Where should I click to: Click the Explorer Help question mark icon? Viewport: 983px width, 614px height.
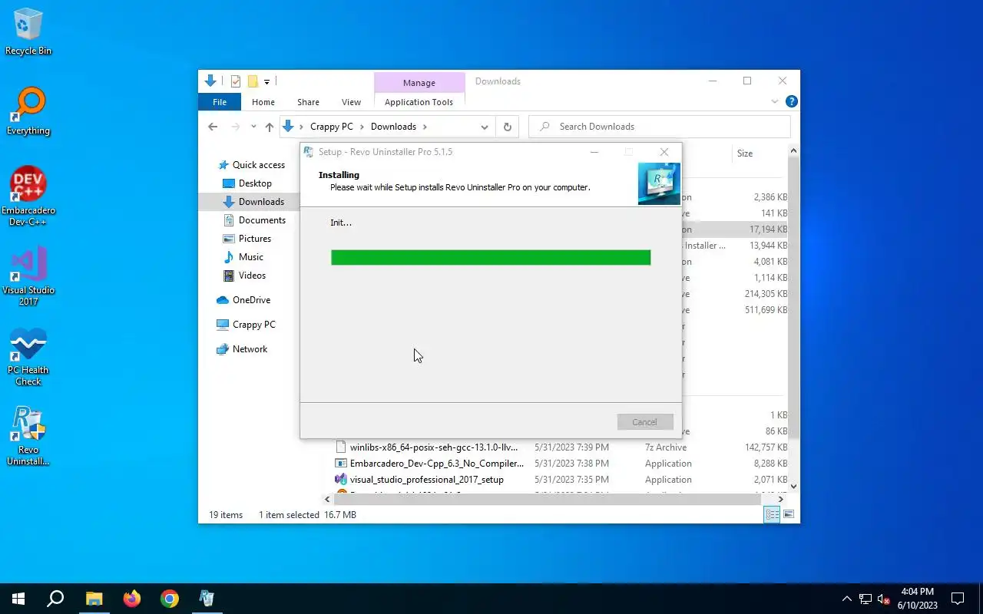coord(792,101)
